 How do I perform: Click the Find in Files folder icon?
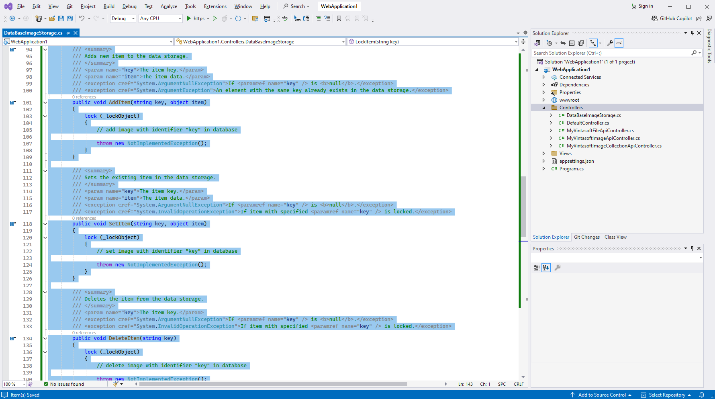click(255, 18)
